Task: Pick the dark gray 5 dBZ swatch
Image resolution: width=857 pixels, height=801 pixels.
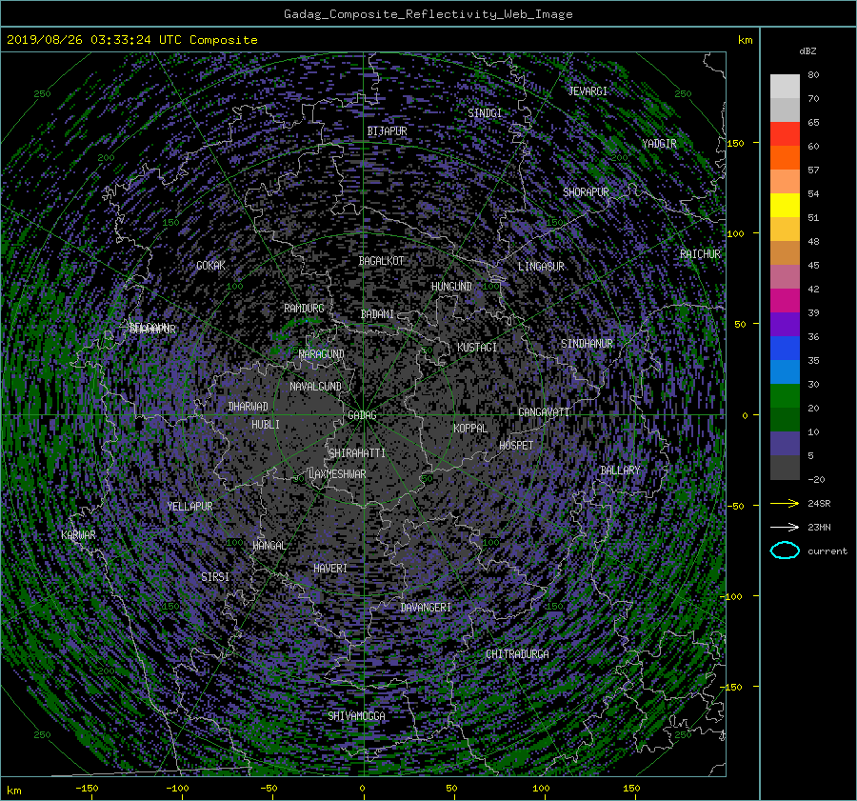Action: (x=785, y=467)
